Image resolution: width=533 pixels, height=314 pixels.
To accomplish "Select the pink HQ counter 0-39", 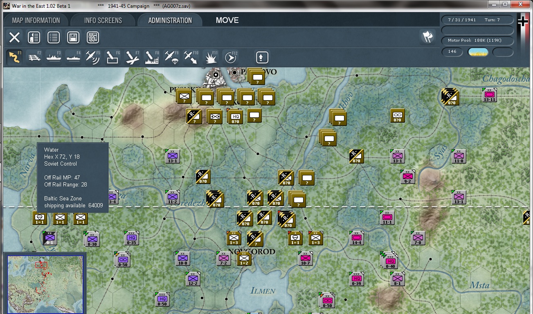I will 356,279.
